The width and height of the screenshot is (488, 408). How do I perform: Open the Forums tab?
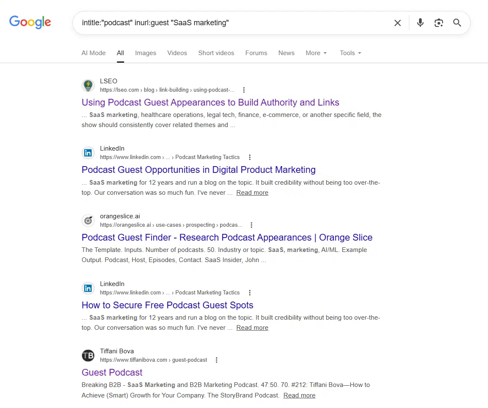click(256, 53)
